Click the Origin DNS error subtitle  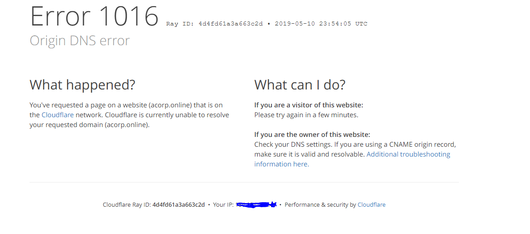80,41
